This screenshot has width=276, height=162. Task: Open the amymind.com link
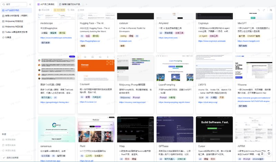pyautogui.click(x=167, y=38)
